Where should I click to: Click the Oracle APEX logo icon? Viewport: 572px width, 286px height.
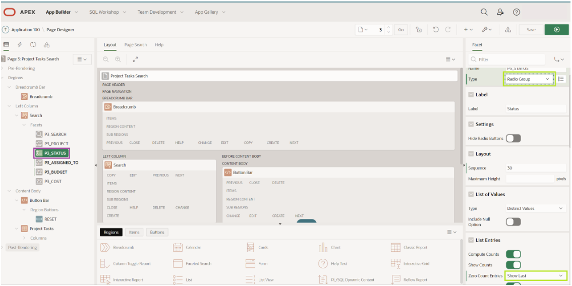tap(10, 12)
